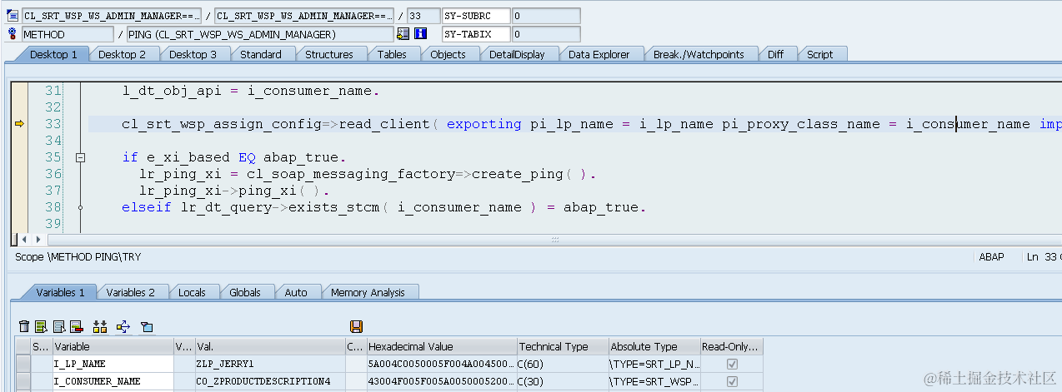The height and width of the screenshot is (392, 1062).
Task: Open the Memory Analysis tab
Action: (x=368, y=292)
